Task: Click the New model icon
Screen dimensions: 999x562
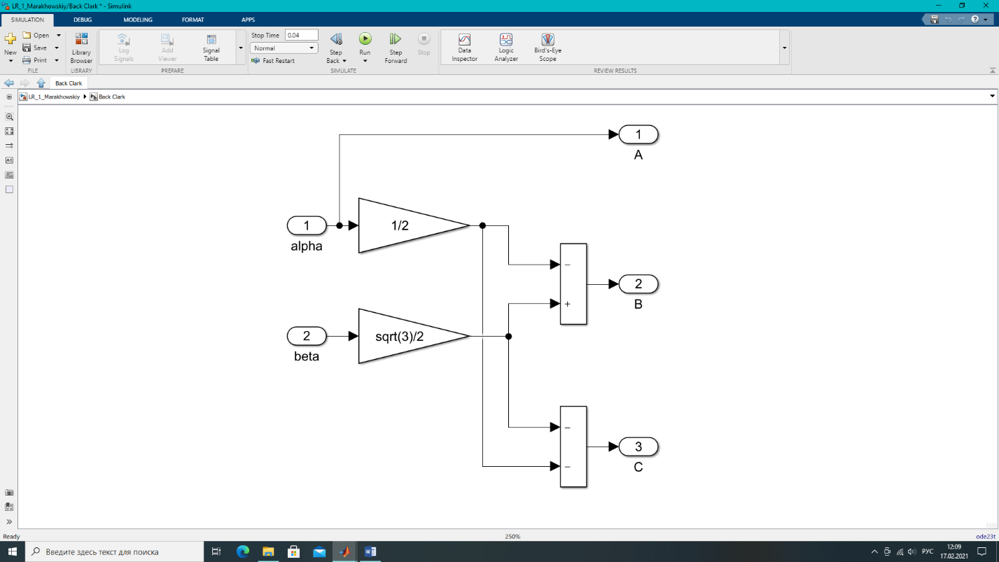Action: click(x=10, y=38)
